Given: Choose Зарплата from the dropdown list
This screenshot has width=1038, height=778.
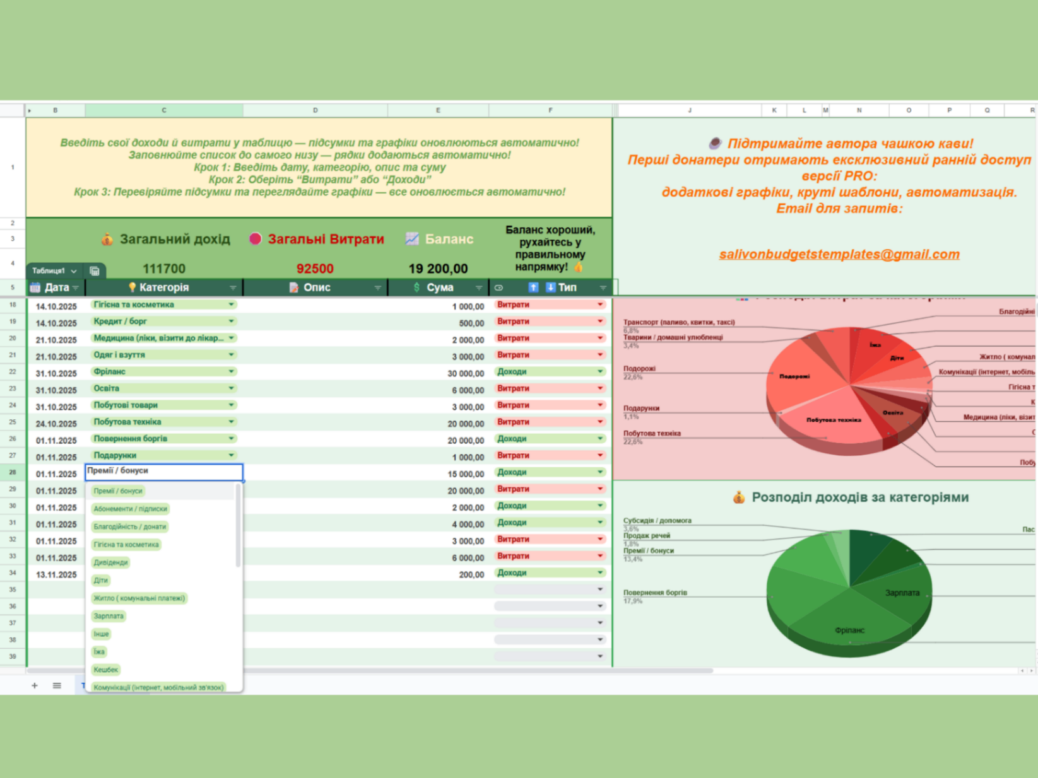Looking at the screenshot, I should click(109, 616).
